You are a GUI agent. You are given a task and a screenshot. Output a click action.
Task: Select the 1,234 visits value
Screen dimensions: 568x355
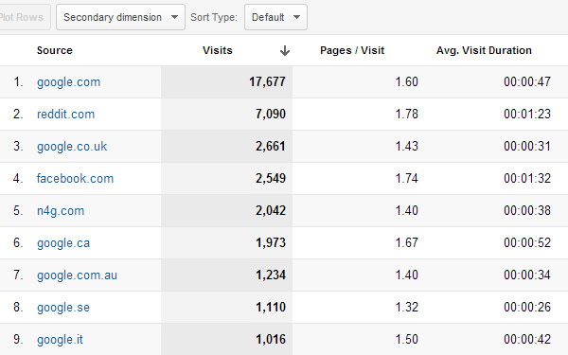(x=271, y=275)
